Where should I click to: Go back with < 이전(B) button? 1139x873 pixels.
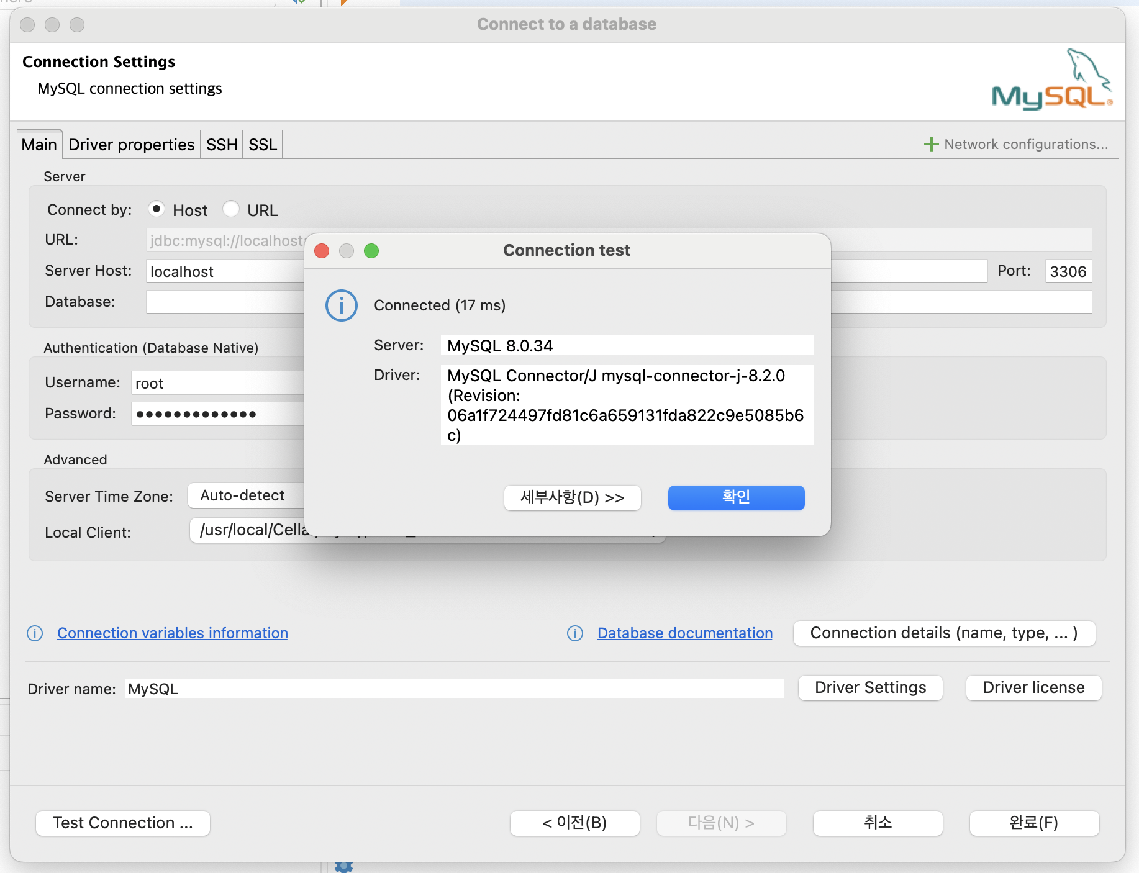click(x=575, y=823)
